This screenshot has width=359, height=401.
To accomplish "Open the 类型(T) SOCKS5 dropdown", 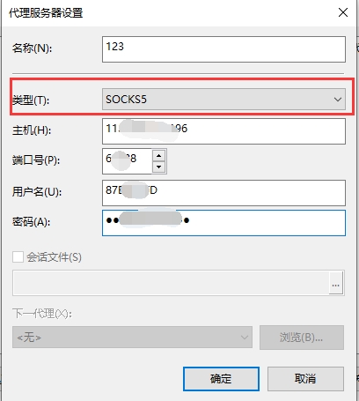I will [x=223, y=100].
